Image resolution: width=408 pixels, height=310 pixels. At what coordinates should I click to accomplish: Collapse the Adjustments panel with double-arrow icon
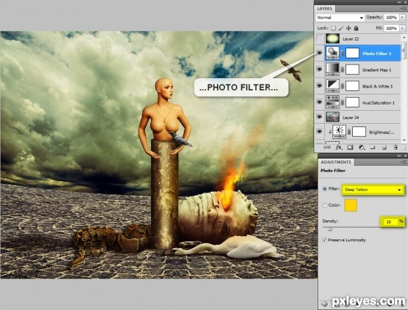(x=399, y=156)
